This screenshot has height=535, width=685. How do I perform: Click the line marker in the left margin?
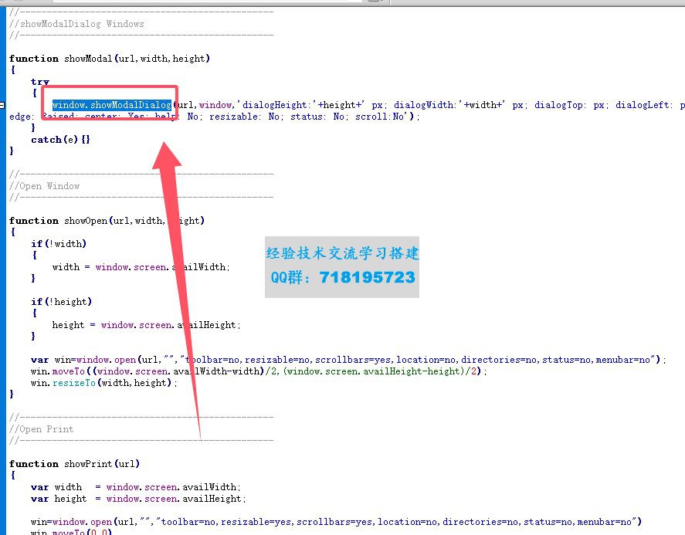coord(2,105)
